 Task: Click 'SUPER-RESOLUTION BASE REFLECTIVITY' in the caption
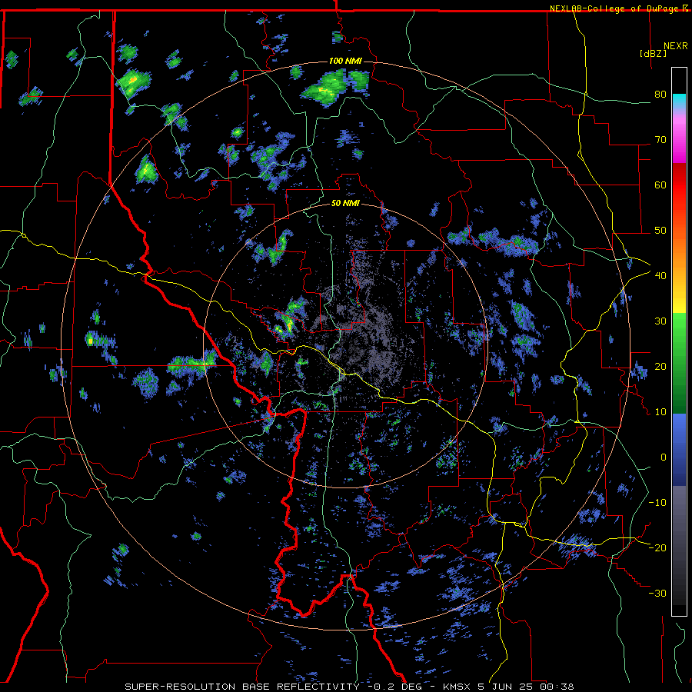tap(242, 687)
